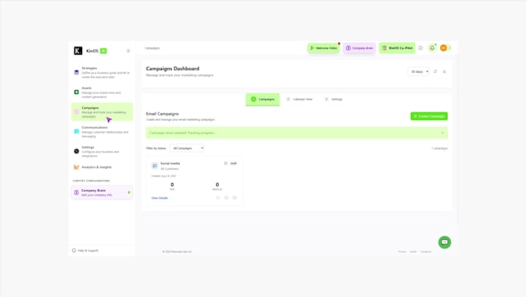527x297 pixels.
Task: Open notifications bell
Action: pyautogui.click(x=432, y=48)
